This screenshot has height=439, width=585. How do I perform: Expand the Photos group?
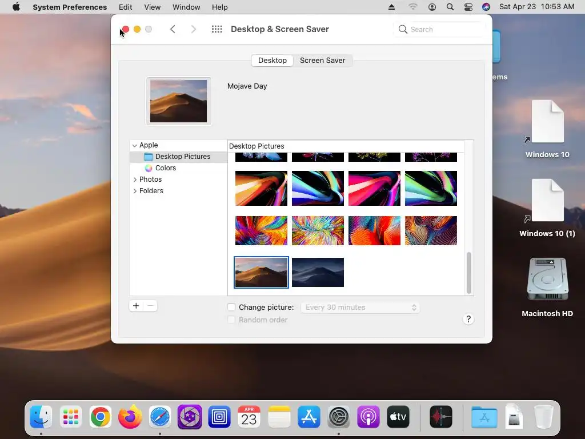click(x=135, y=179)
